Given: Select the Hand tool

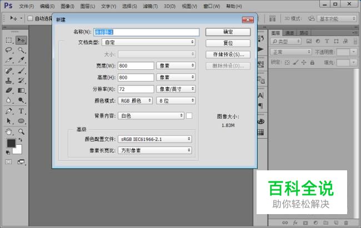Looking at the screenshot, I should point(9,131).
